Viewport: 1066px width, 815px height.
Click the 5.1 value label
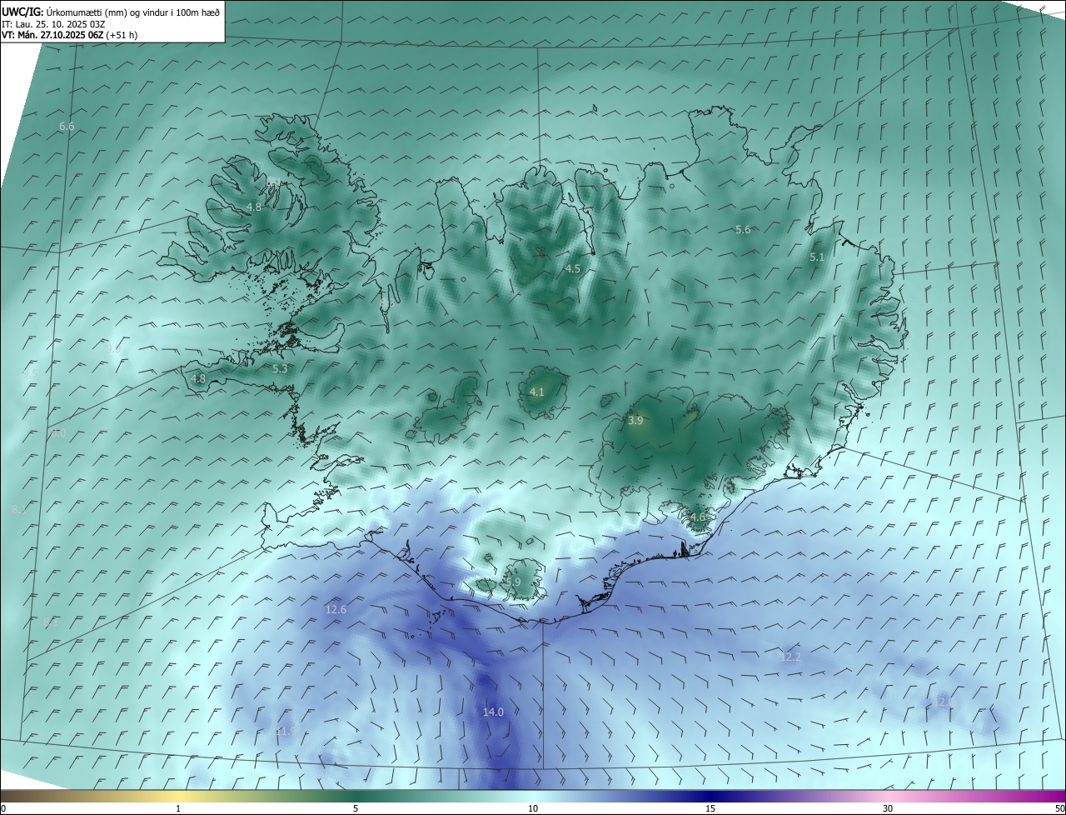(x=817, y=257)
